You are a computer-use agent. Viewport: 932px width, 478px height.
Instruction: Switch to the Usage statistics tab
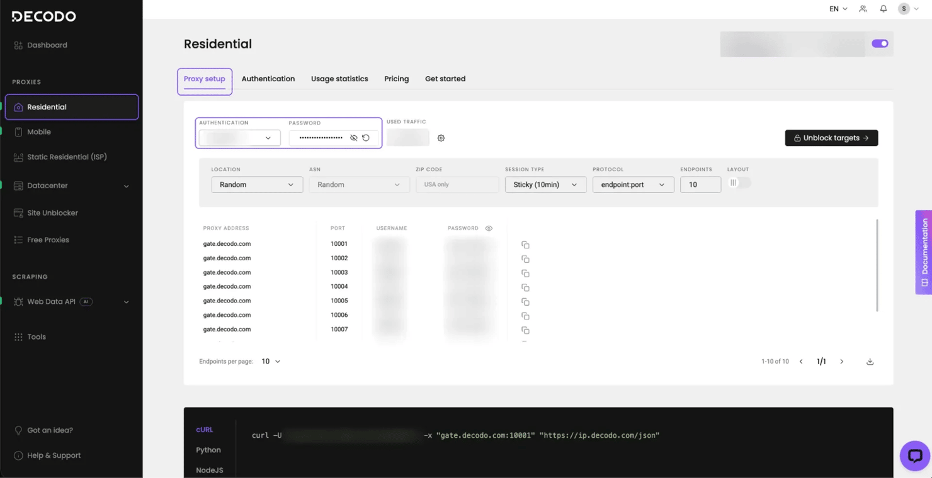click(339, 79)
